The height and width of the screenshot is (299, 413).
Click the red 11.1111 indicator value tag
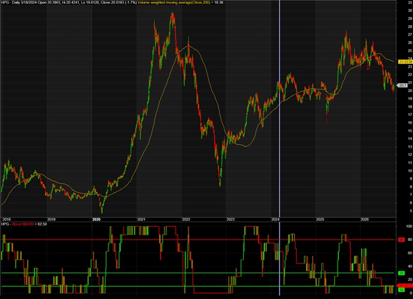[x=405, y=286]
